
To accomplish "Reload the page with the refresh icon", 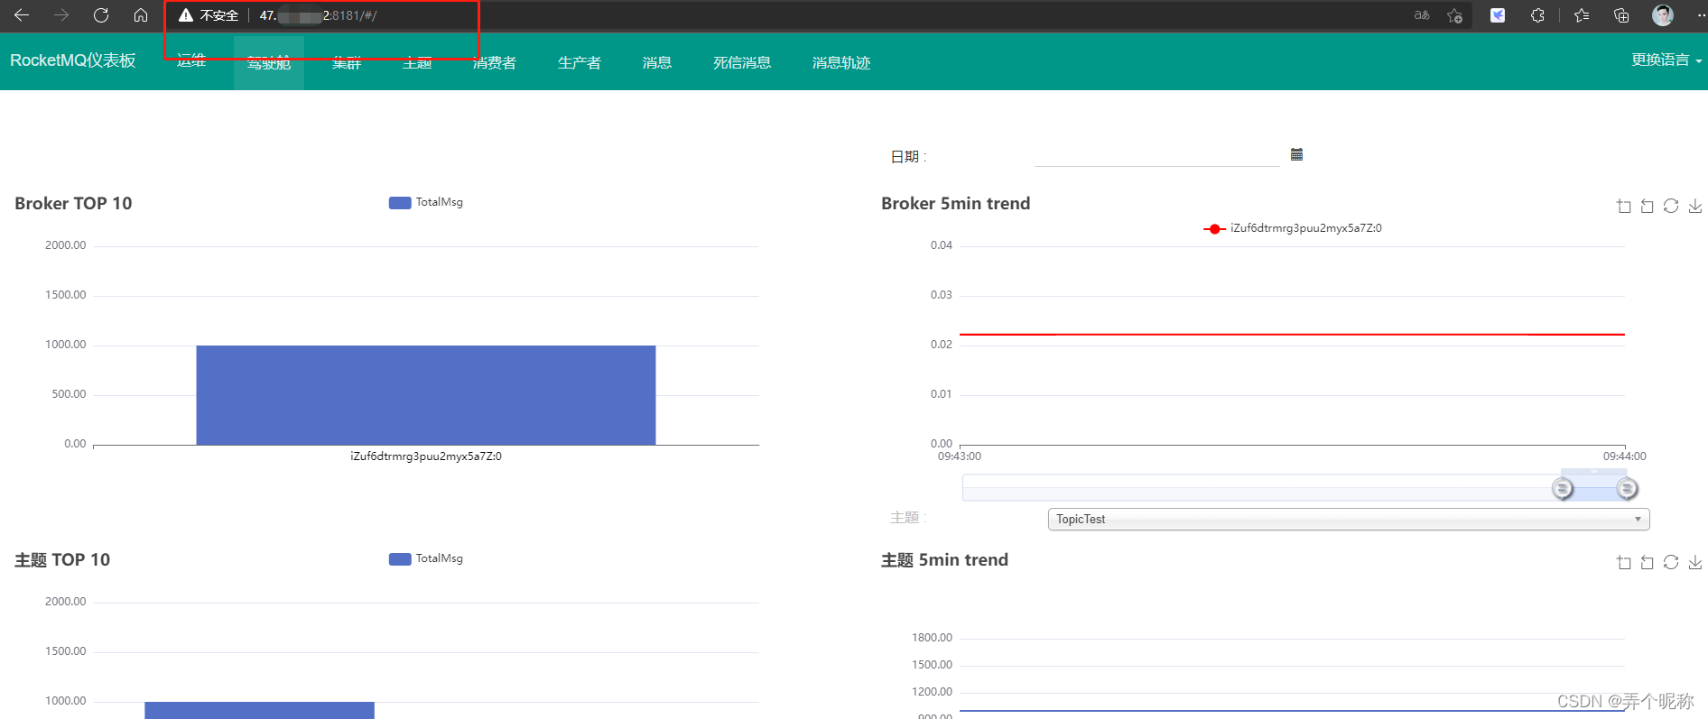I will (101, 15).
